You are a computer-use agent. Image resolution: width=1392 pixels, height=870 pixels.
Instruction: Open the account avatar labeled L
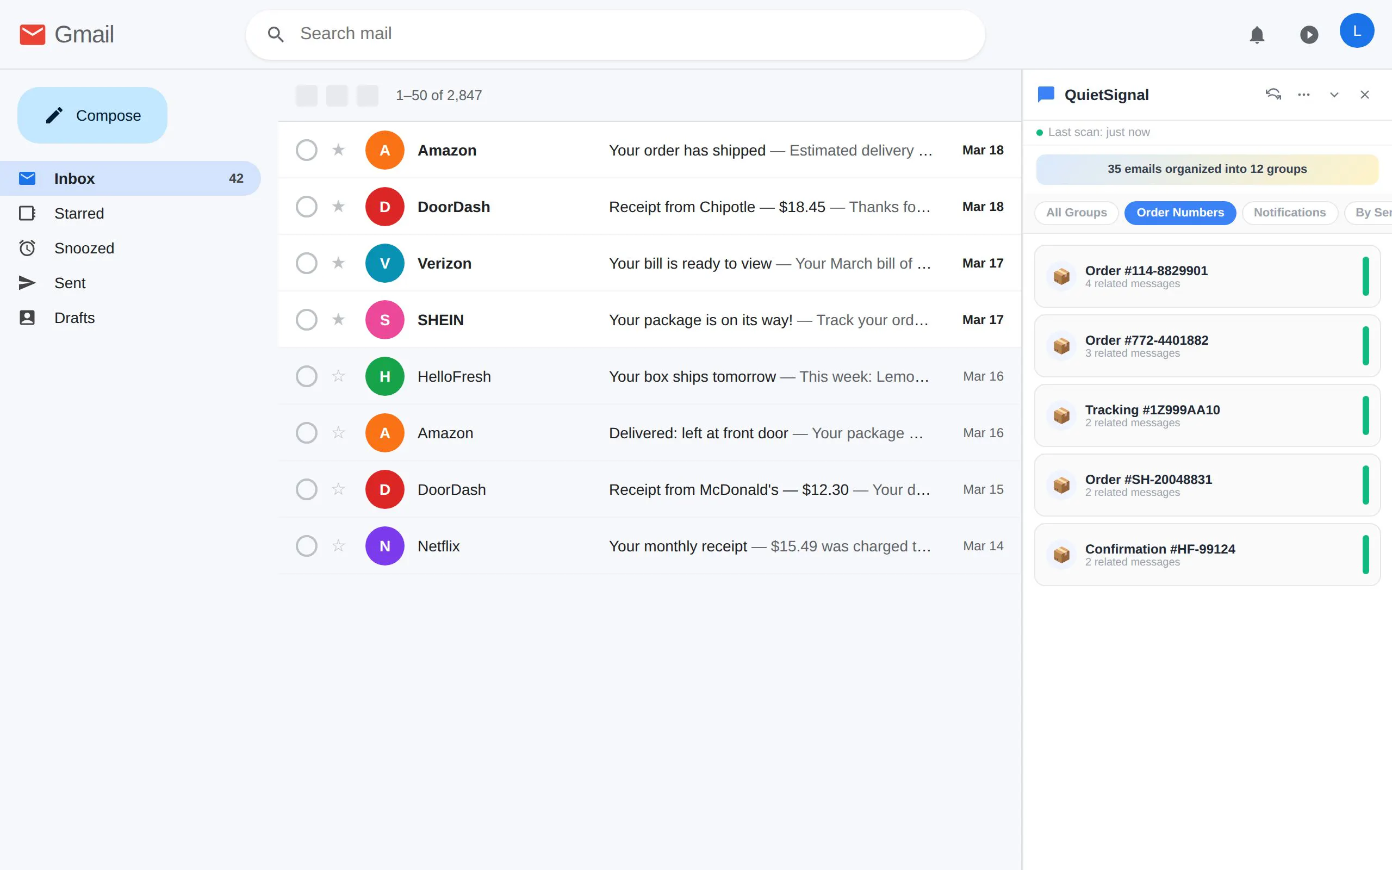tap(1356, 31)
